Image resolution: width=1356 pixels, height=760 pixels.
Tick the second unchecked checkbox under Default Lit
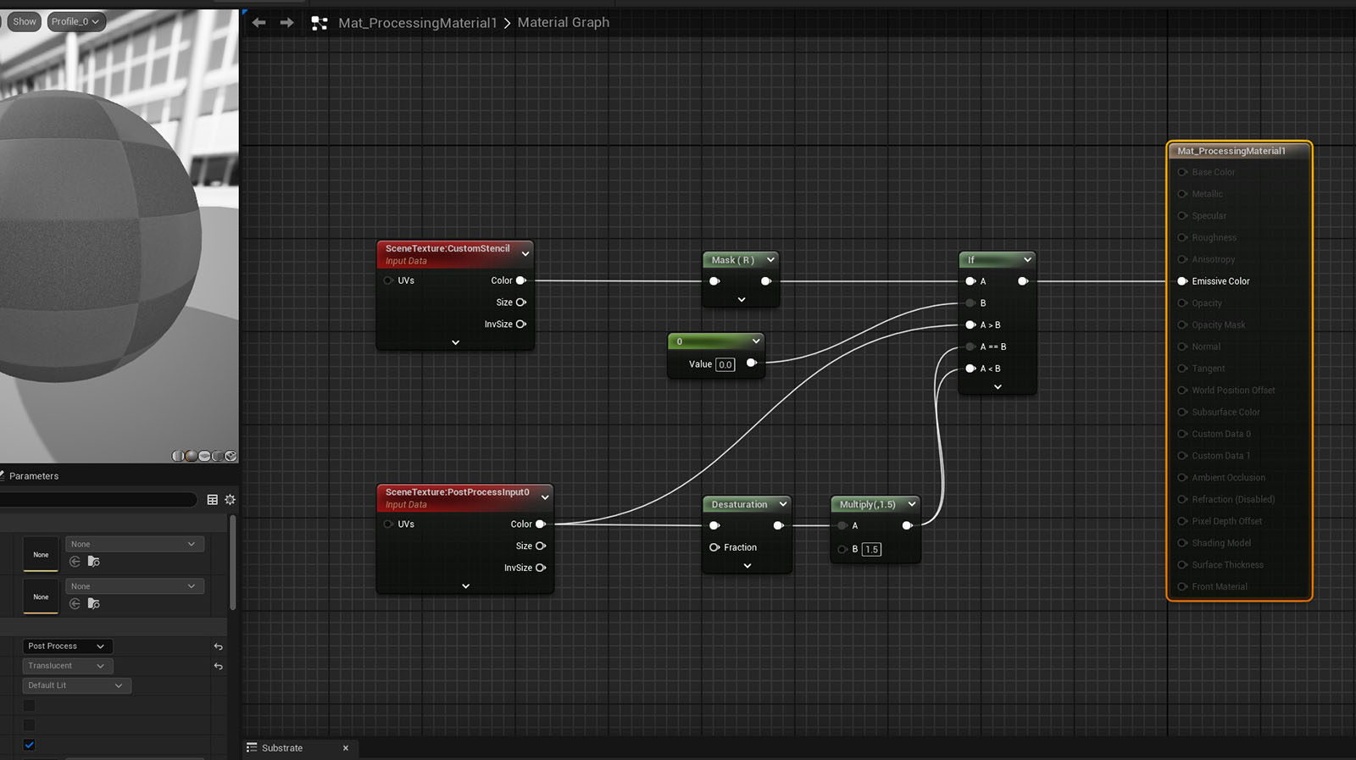click(30, 725)
